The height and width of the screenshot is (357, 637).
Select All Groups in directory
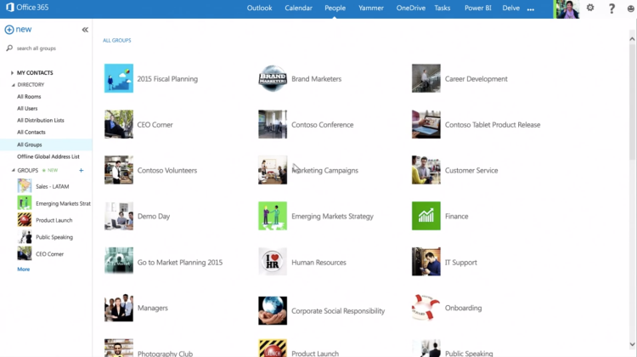click(x=46, y=144)
